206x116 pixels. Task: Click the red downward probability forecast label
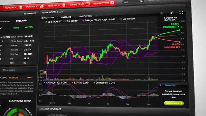[x=172, y=46]
